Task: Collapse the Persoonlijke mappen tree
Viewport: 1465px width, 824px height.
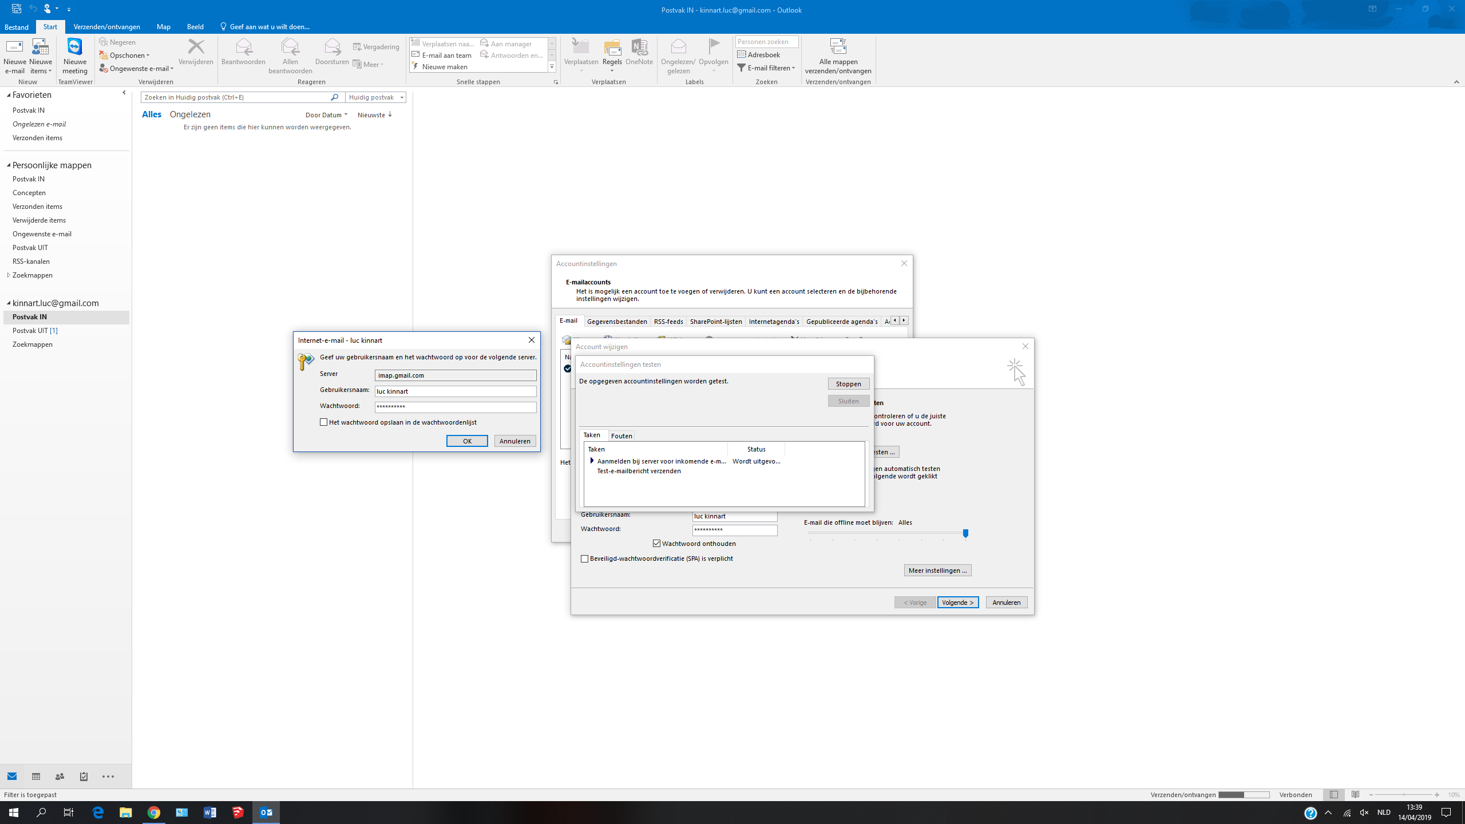Action: click(9, 165)
